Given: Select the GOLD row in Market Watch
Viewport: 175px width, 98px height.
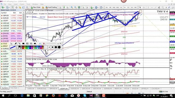Looking at the screenshot, I should (x=11, y=44).
